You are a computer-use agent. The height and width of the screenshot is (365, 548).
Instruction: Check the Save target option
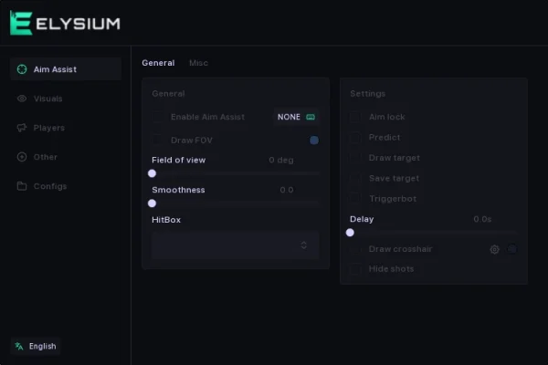tap(355, 178)
